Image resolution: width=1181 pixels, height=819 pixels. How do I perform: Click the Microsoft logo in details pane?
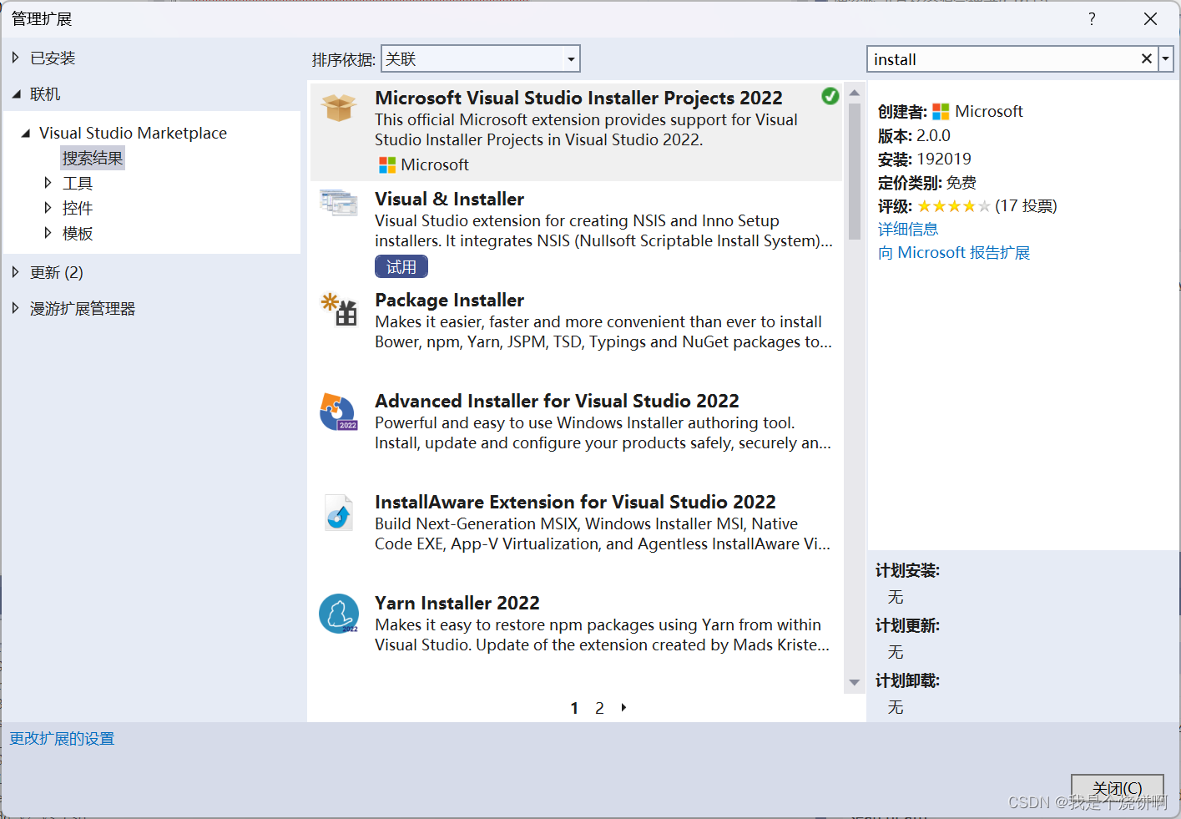coord(941,112)
